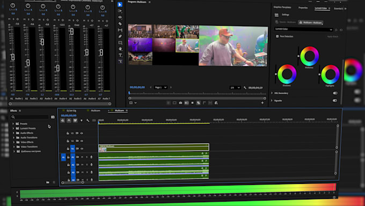Click the Apply Match button

pos(333,37)
